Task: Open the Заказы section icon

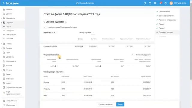Action: pyautogui.click(x=4, y=48)
